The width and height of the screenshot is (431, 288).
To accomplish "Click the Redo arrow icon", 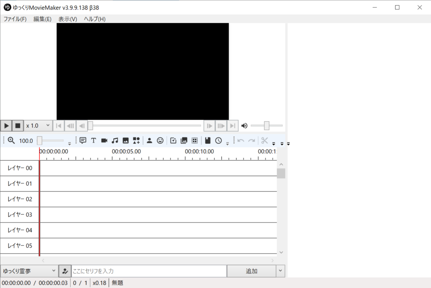I will tap(252, 140).
